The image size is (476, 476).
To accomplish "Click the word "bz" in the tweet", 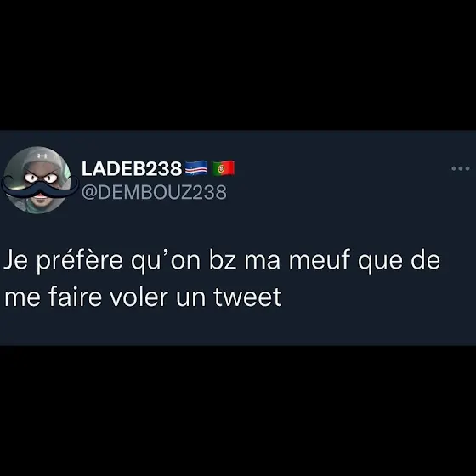I will coord(223,260).
